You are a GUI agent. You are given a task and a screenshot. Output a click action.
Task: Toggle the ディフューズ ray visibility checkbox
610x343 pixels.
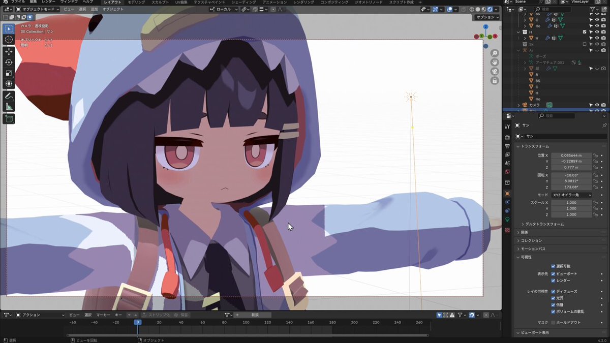(553, 292)
